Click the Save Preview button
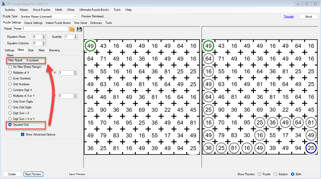Image resolution: width=321 pixels, height=179 pixels. 77,174
